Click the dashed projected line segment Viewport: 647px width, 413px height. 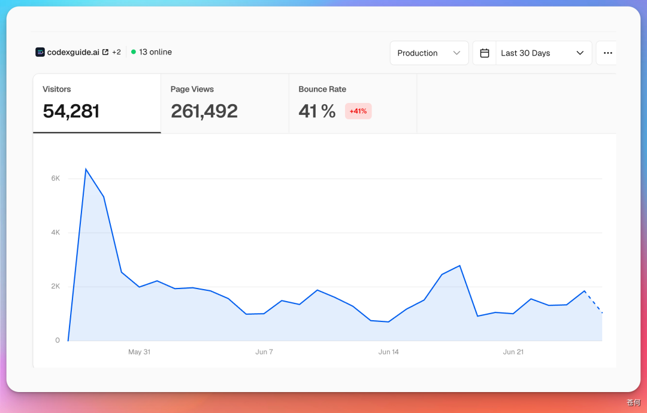(593, 302)
